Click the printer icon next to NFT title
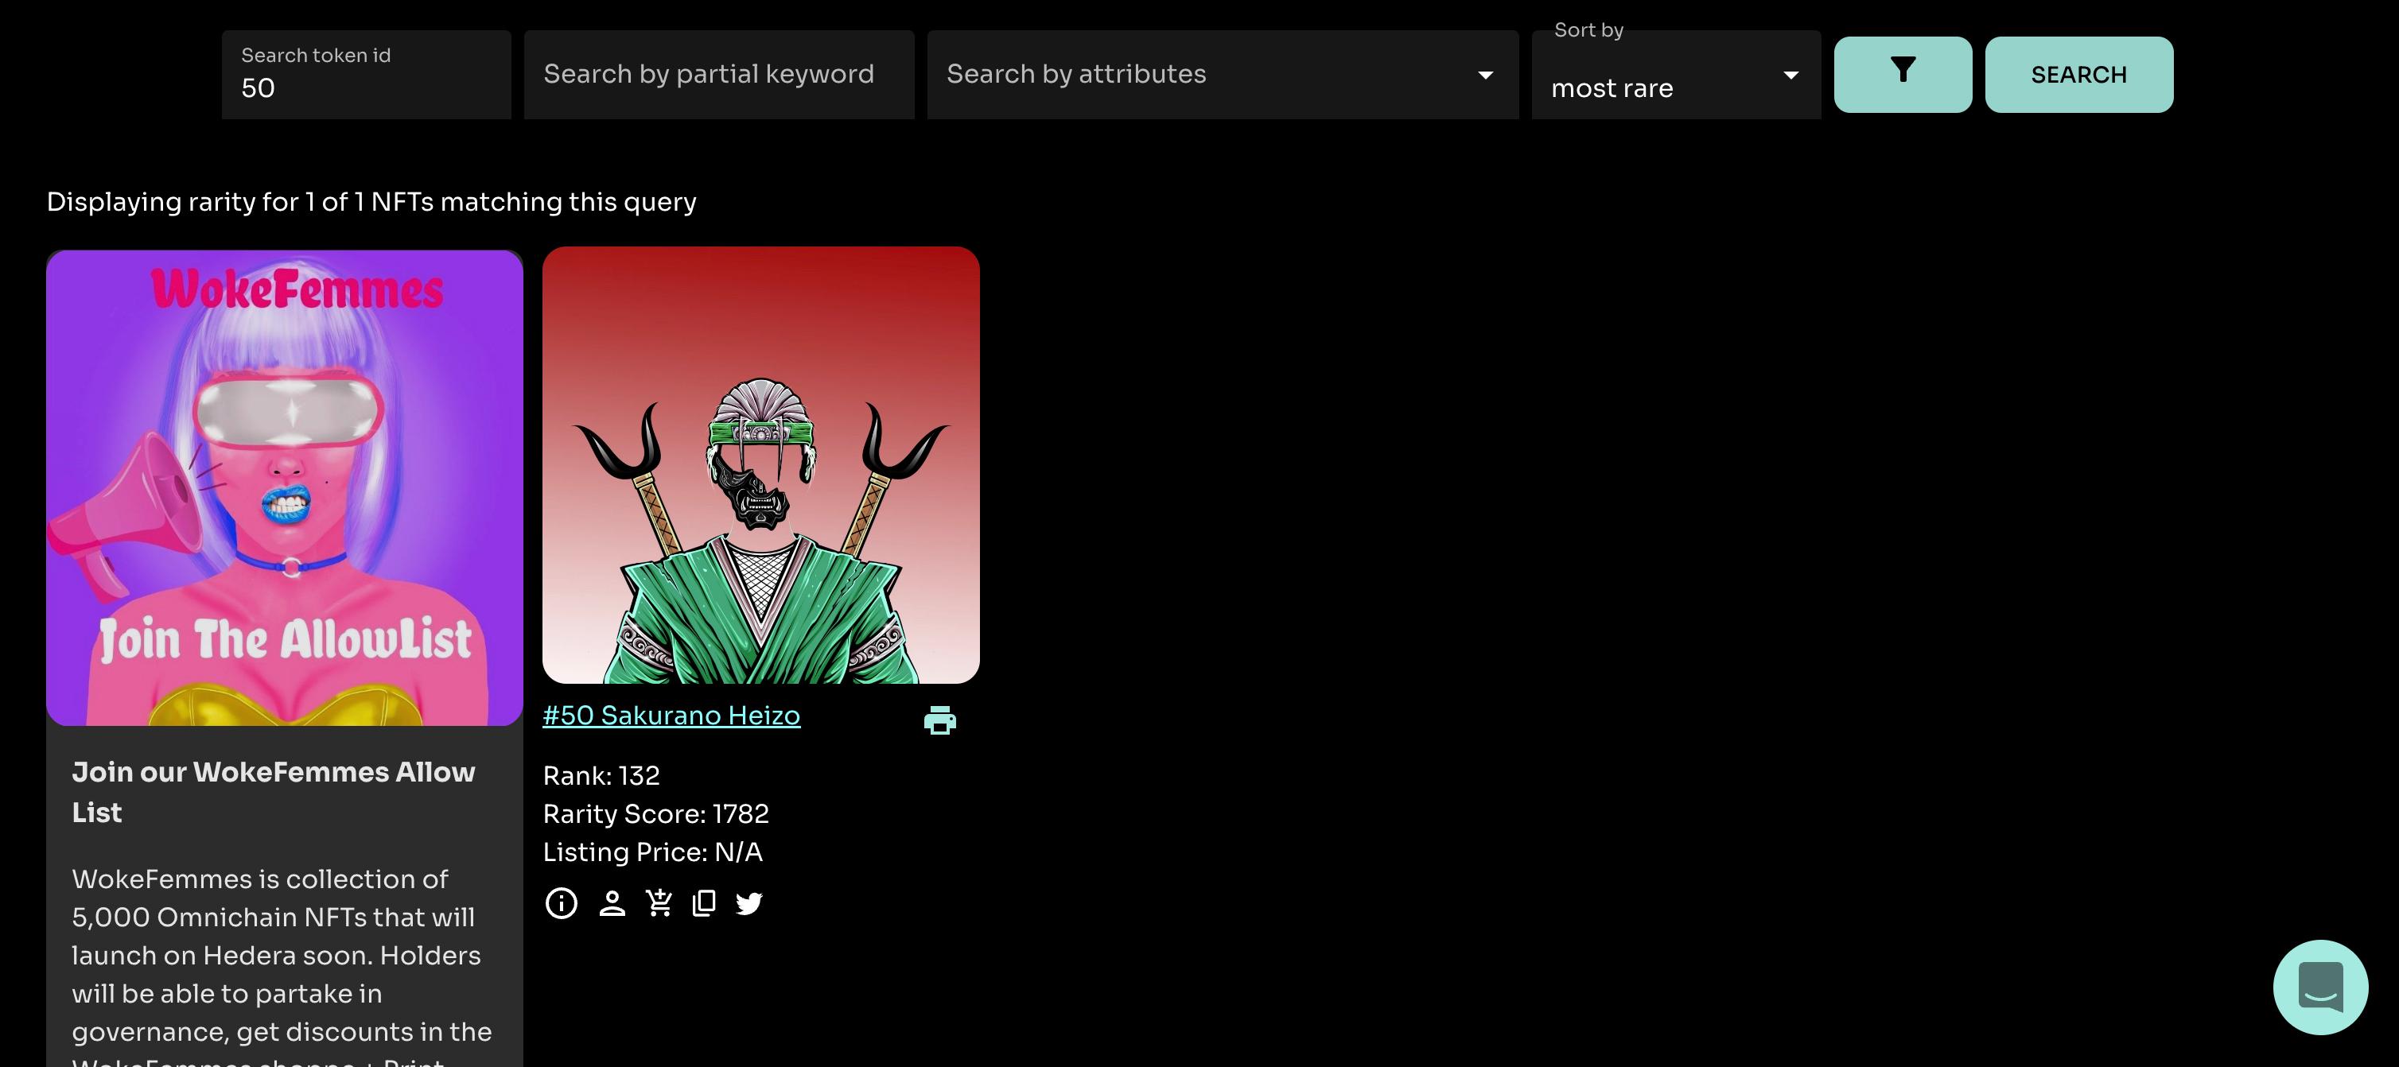 tap(939, 720)
